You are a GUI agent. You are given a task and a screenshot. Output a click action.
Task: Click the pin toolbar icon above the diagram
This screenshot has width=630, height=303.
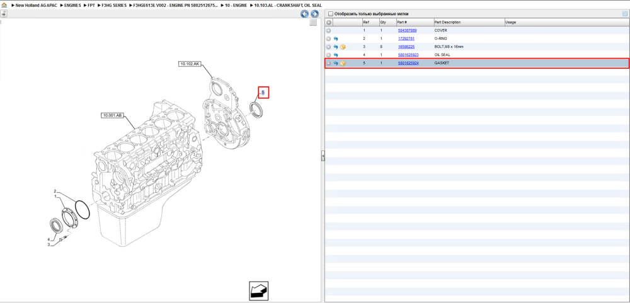(4, 14)
